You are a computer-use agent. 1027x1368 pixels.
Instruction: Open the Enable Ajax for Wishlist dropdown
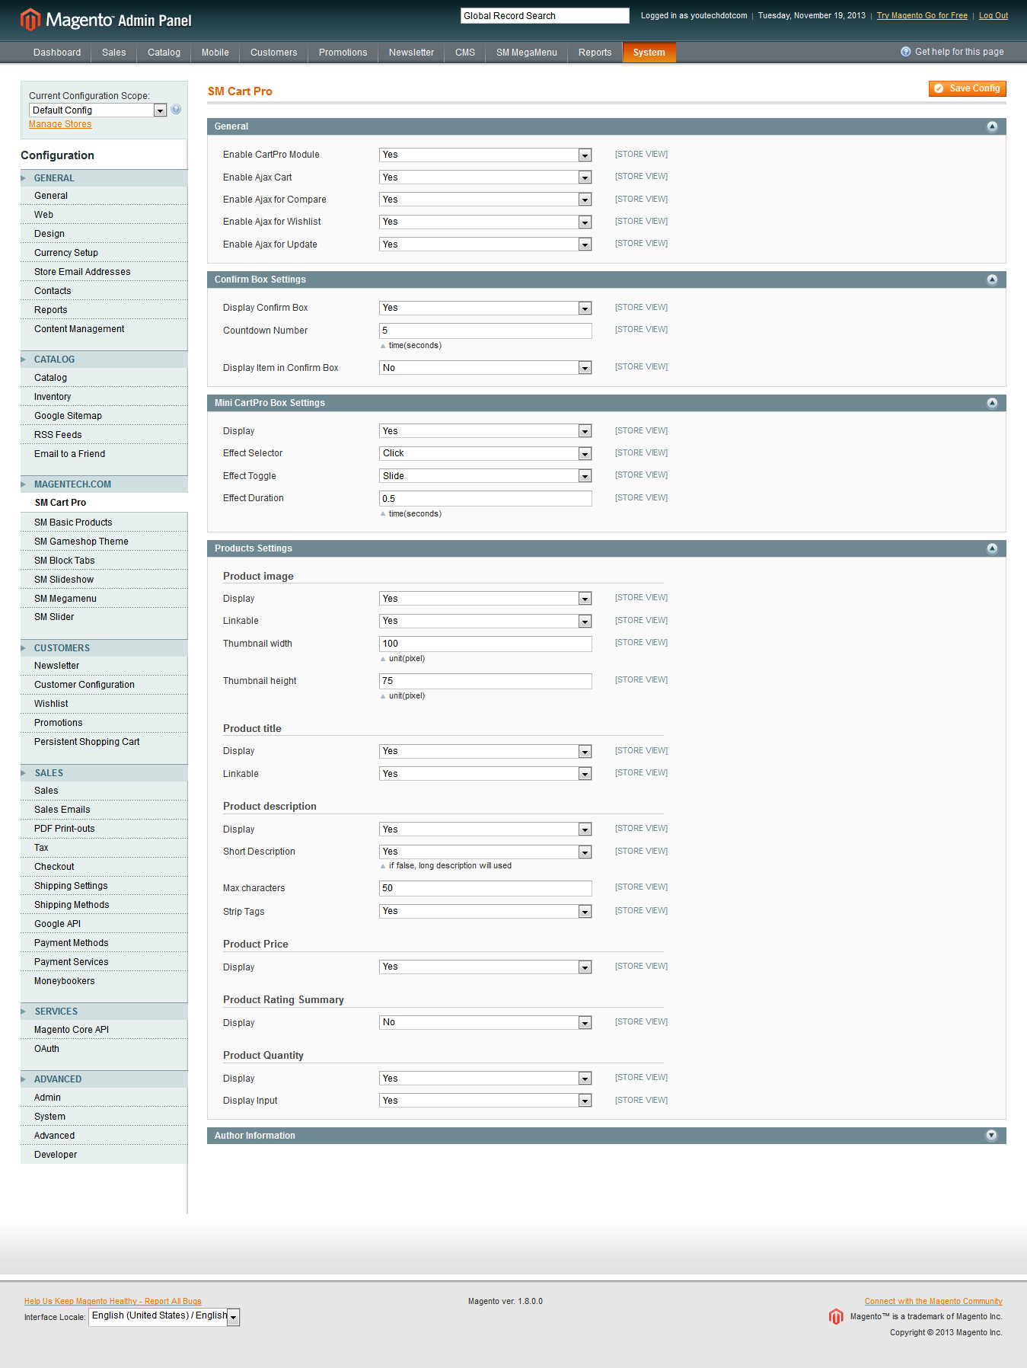(486, 222)
